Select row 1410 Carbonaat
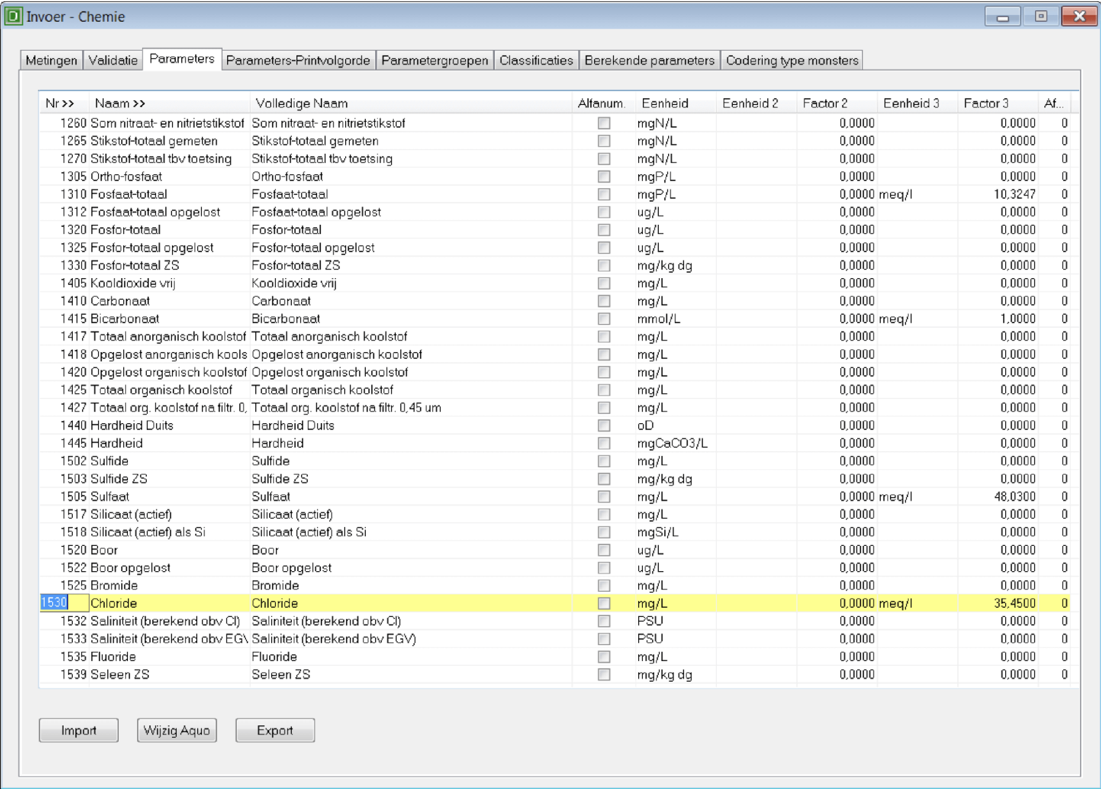This screenshot has height=789, width=1101. coord(555,300)
